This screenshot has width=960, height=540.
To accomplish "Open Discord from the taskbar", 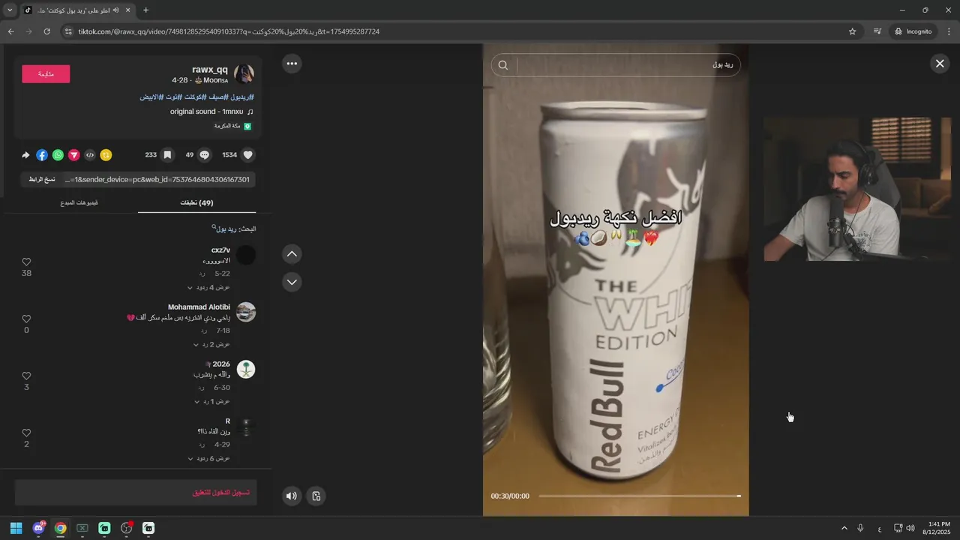I will point(38,528).
